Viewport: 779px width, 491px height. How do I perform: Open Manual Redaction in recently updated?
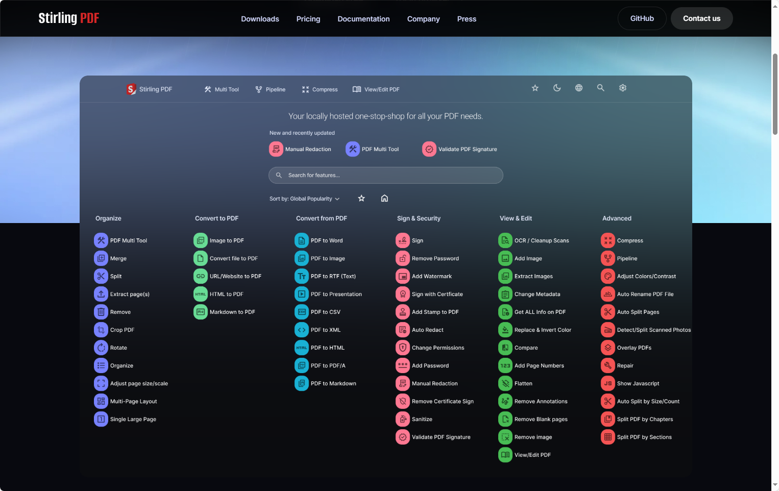(300, 149)
